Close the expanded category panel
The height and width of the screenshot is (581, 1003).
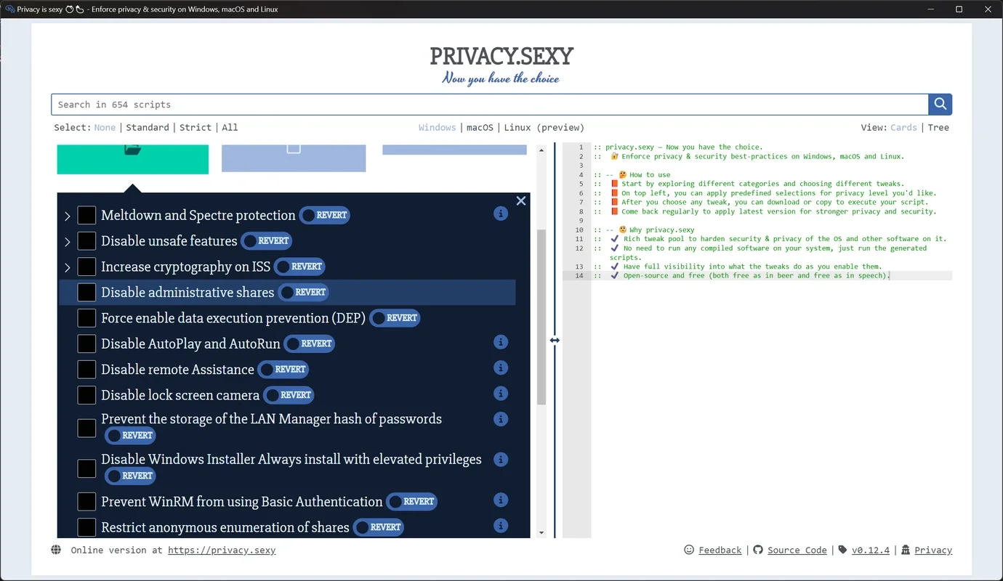click(521, 201)
